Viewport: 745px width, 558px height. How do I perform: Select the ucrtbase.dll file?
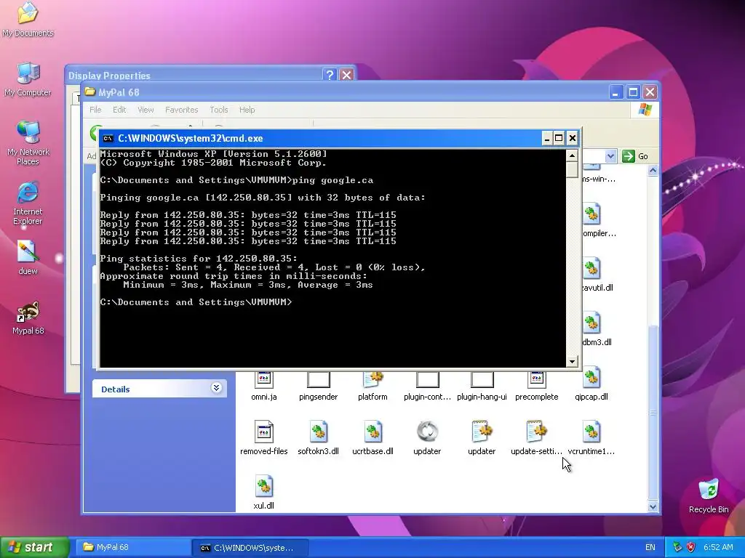coord(372,438)
